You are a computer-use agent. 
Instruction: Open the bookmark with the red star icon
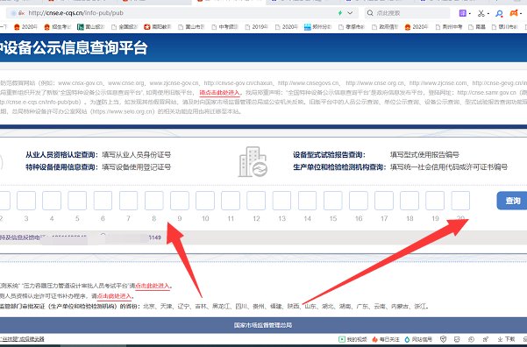coord(157,27)
